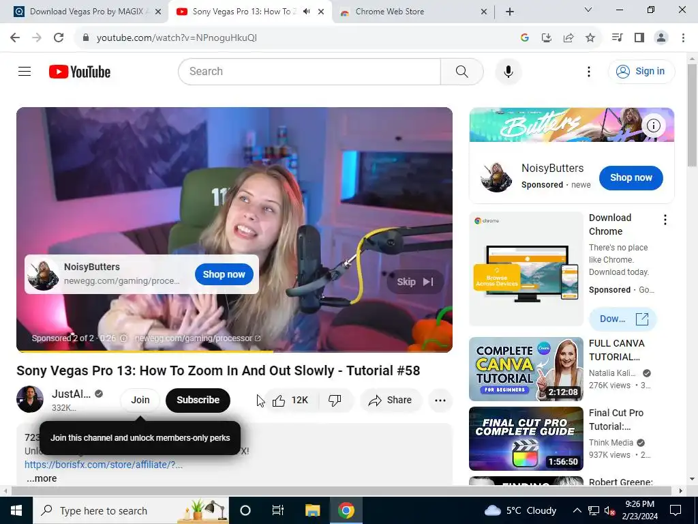This screenshot has height=524, width=698.
Task: Show hidden system tray icons
Action: pos(577,510)
